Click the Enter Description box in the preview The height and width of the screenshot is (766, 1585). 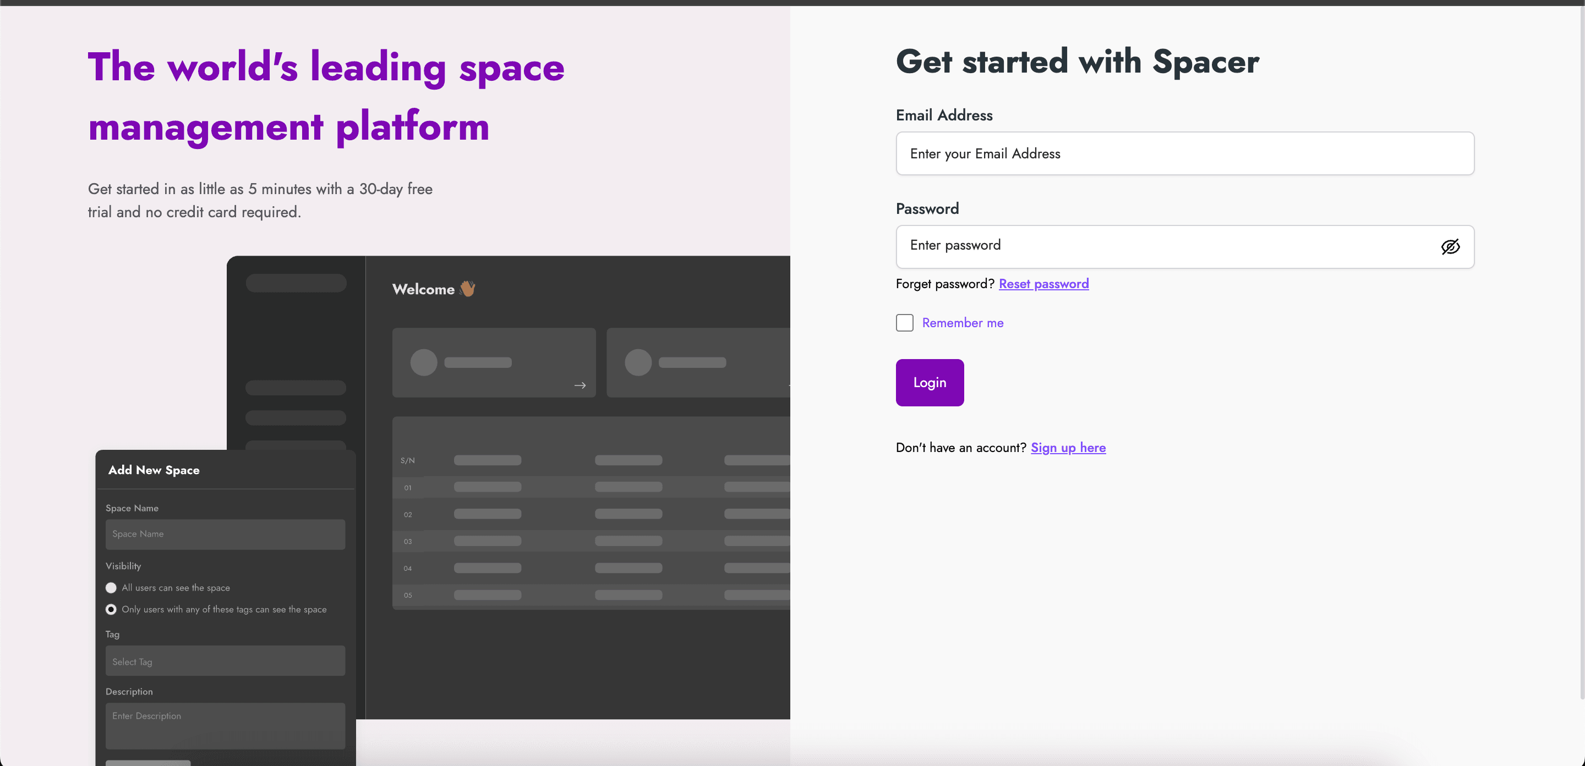click(x=225, y=726)
